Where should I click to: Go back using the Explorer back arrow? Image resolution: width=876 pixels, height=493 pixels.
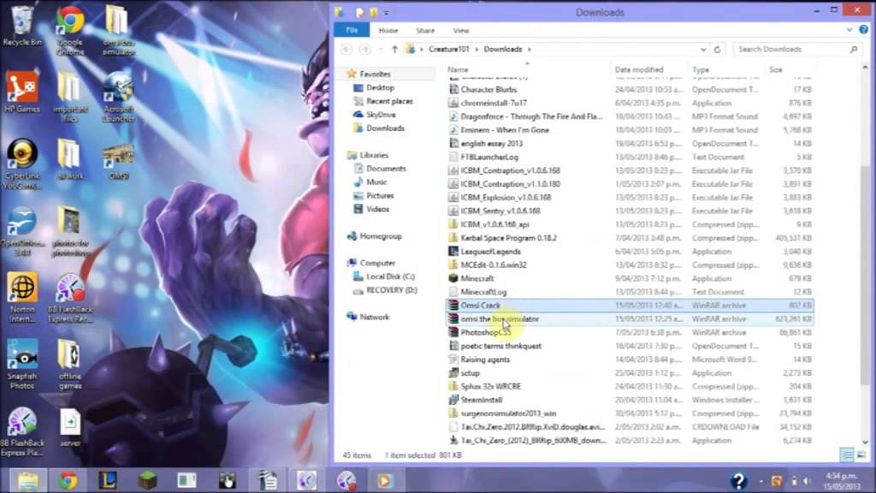click(x=346, y=49)
